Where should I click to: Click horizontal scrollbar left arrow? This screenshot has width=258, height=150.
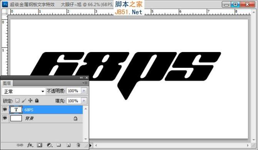click(96, 145)
